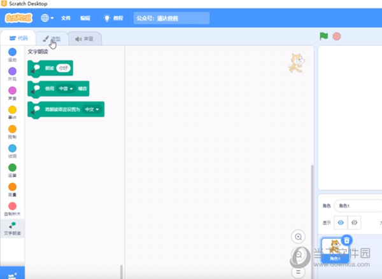This screenshot has height=279, width=382.
Task: Click the project title input field
Action: pos(171,18)
